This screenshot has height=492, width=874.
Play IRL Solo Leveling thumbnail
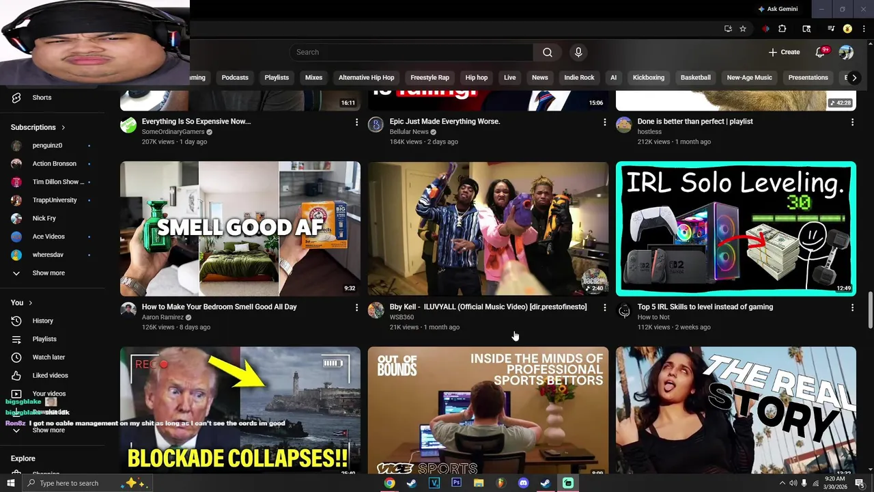(736, 228)
